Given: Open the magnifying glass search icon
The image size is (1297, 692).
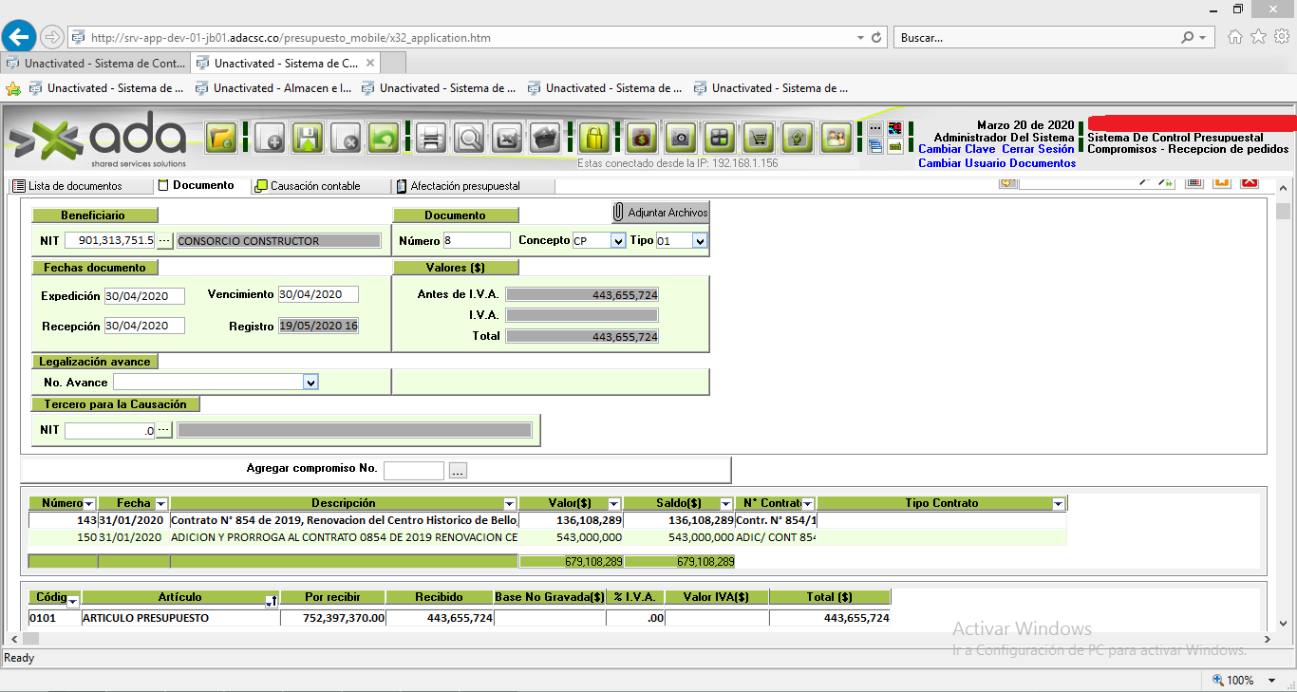Looking at the screenshot, I should click(x=469, y=139).
